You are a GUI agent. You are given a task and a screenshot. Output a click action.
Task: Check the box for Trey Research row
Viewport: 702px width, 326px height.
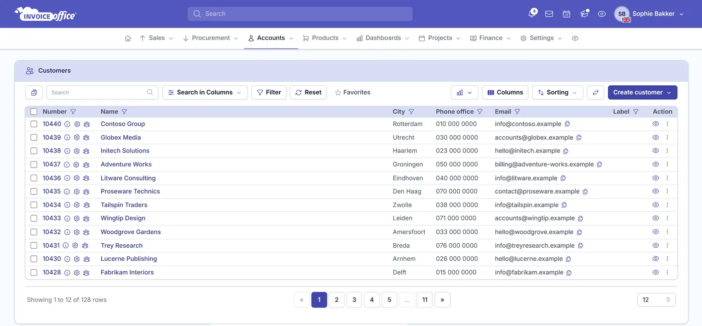34,246
